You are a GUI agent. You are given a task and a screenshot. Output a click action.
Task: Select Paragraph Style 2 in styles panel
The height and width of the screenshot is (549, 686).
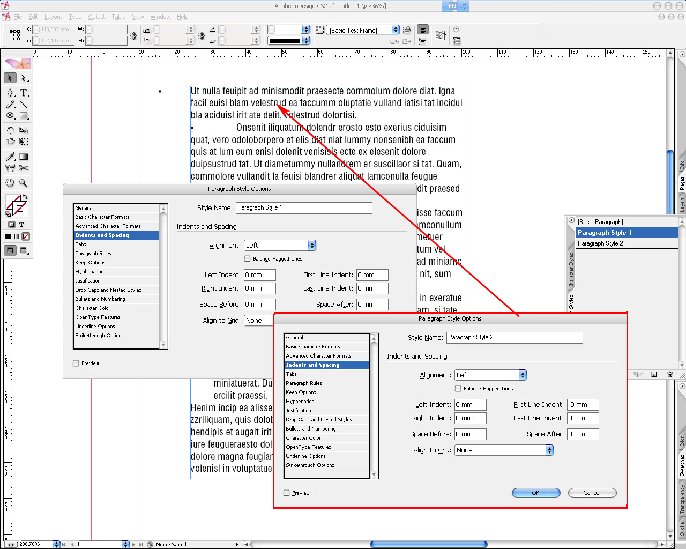(x=627, y=243)
